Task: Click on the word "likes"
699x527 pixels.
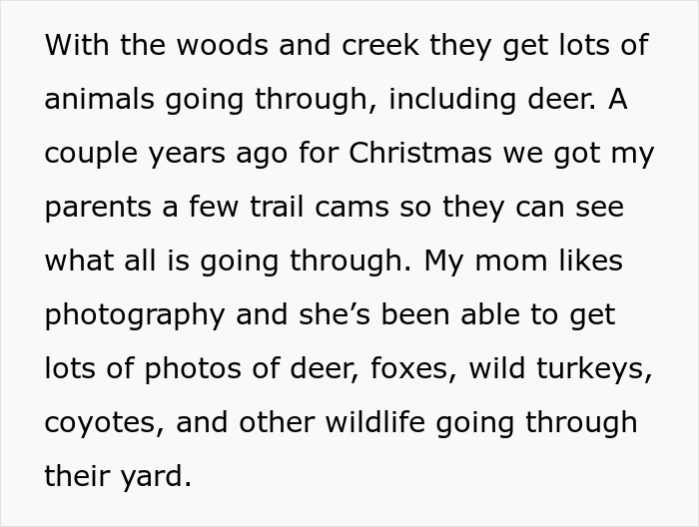Action: pos(591,262)
